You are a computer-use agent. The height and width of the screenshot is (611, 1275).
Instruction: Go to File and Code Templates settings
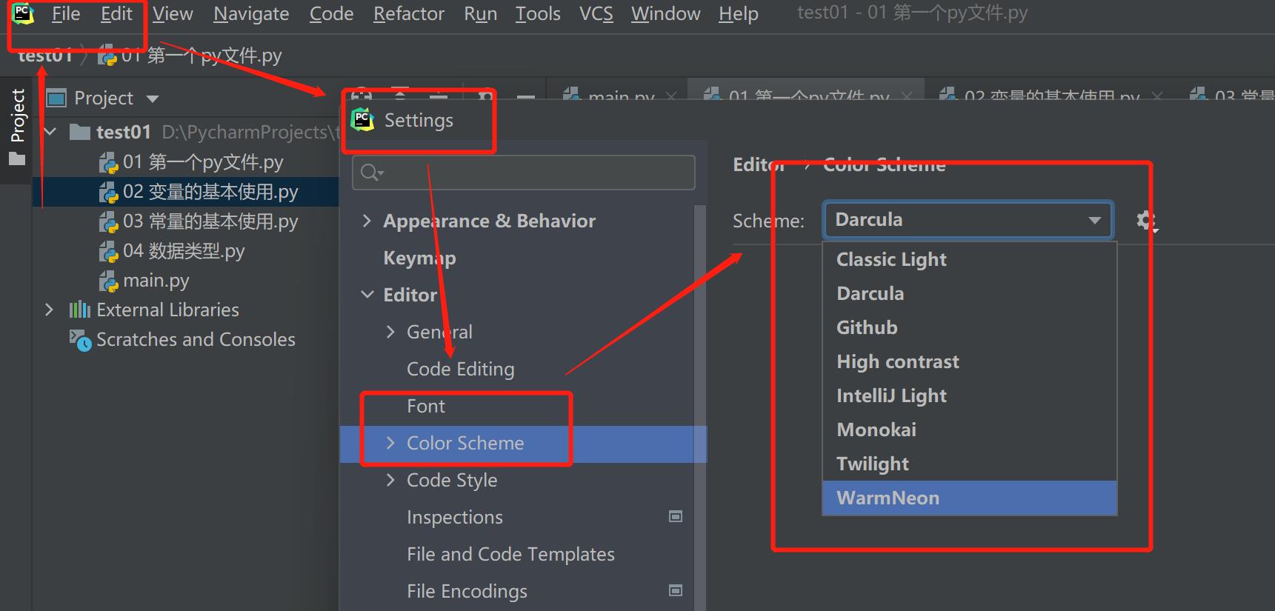[510, 554]
